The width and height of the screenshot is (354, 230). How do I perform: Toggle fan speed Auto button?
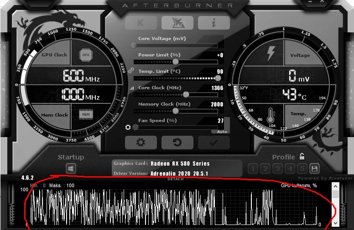click(x=222, y=132)
